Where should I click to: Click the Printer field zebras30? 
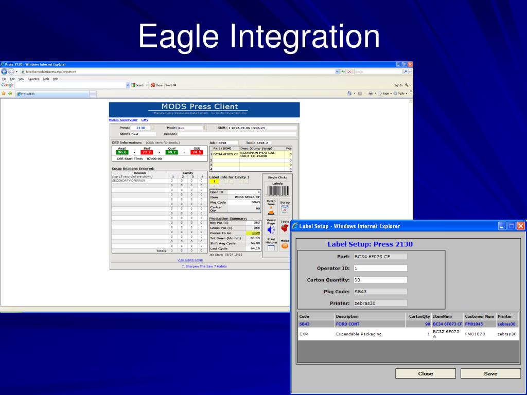click(380, 303)
